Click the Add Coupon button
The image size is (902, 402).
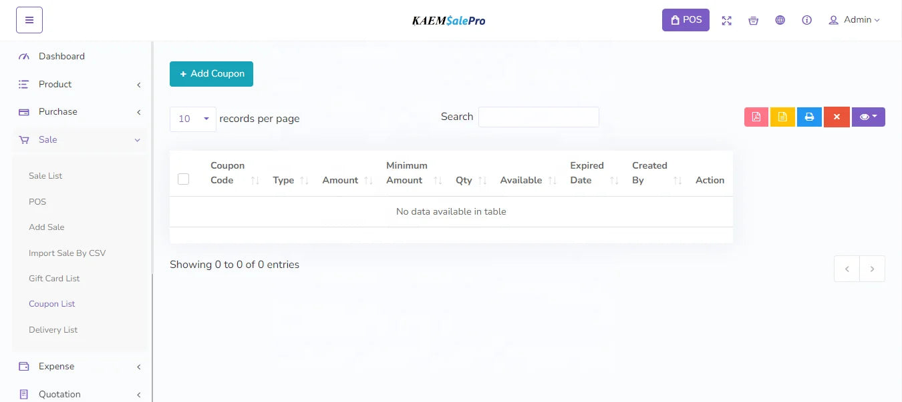(x=211, y=74)
